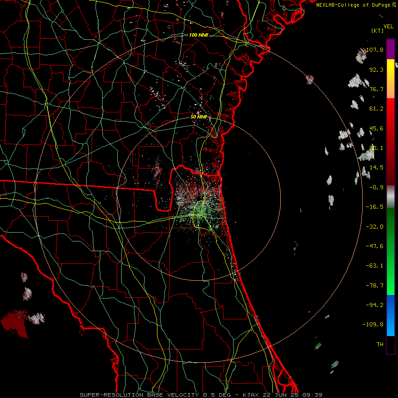Click the 100 NMI range ring label
This screenshot has width=398, height=398.
199,35
